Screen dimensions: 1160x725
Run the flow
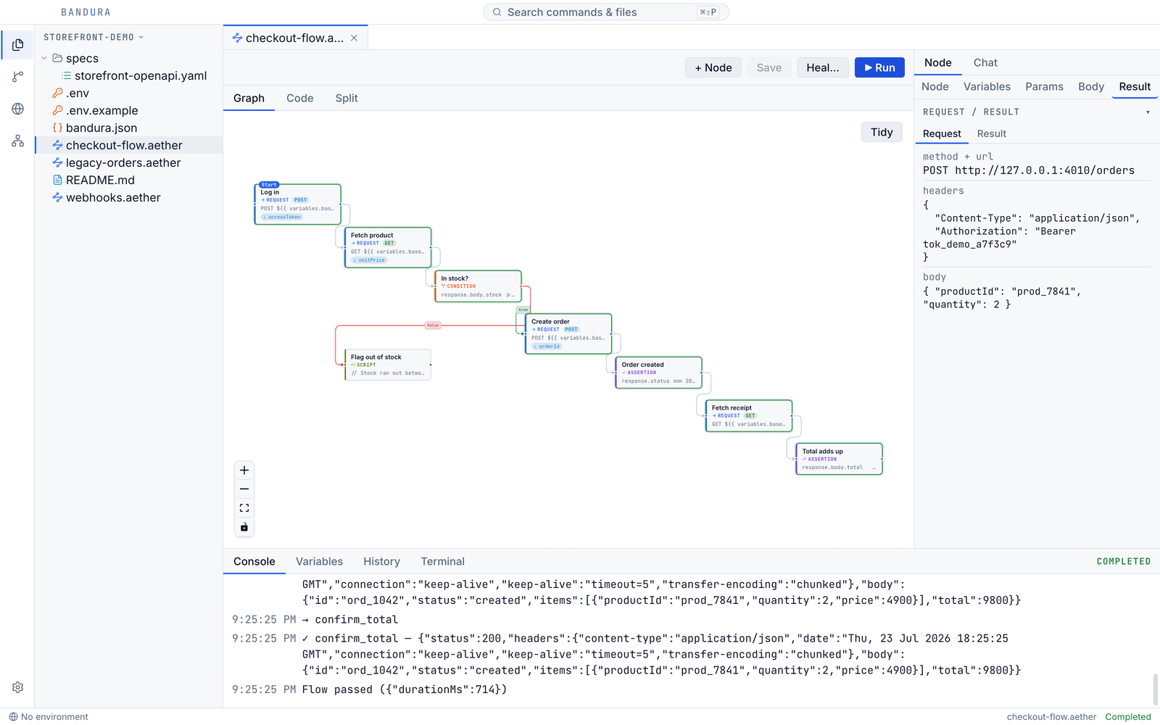879,67
